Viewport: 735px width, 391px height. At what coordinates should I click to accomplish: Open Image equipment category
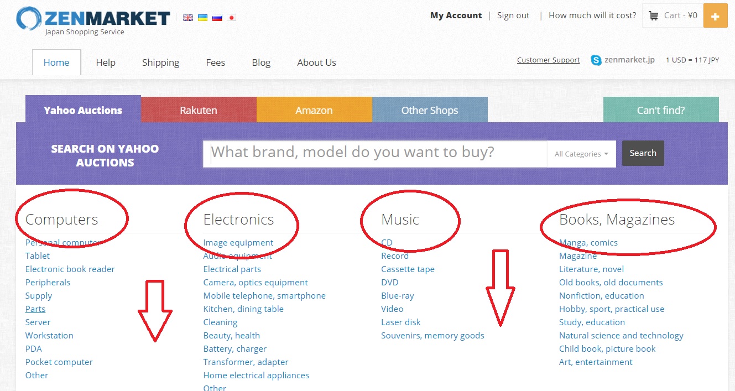(238, 243)
